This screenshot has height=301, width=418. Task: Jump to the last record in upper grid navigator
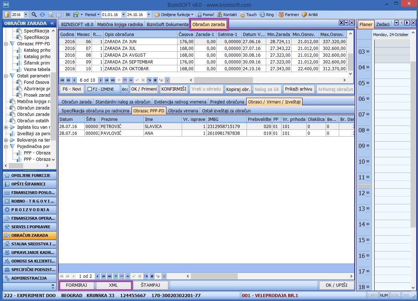(x=113, y=80)
